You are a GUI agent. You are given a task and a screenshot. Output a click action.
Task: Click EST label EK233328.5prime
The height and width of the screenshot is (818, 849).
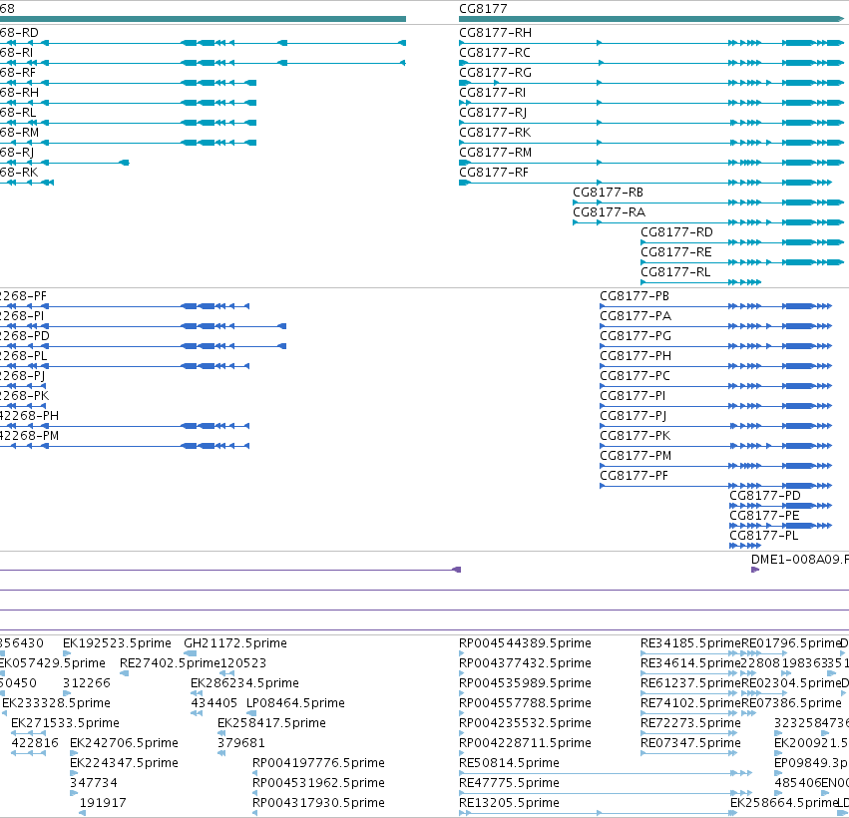(x=56, y=703)
